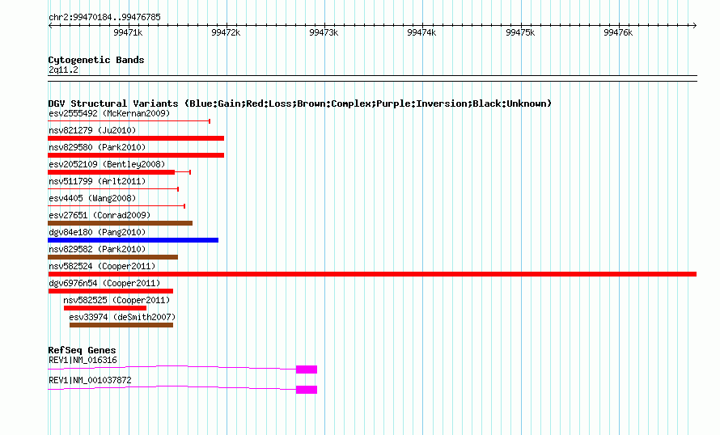The image size is (720, 435).
Task: Open the esv2052109 (Bentley2008) variant label
Action: (107, 164)
